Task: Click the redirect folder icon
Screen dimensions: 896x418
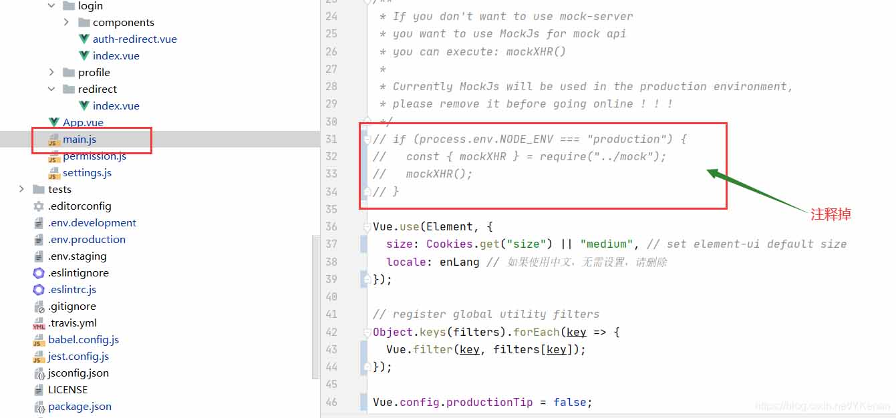Action: click(69, 89)
